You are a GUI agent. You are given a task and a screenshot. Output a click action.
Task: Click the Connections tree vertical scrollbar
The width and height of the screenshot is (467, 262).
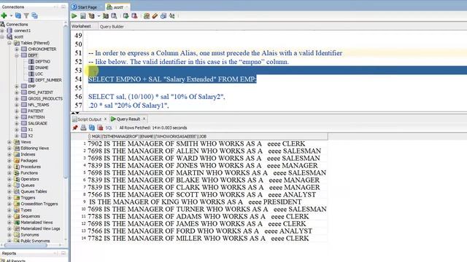point(66,101)
